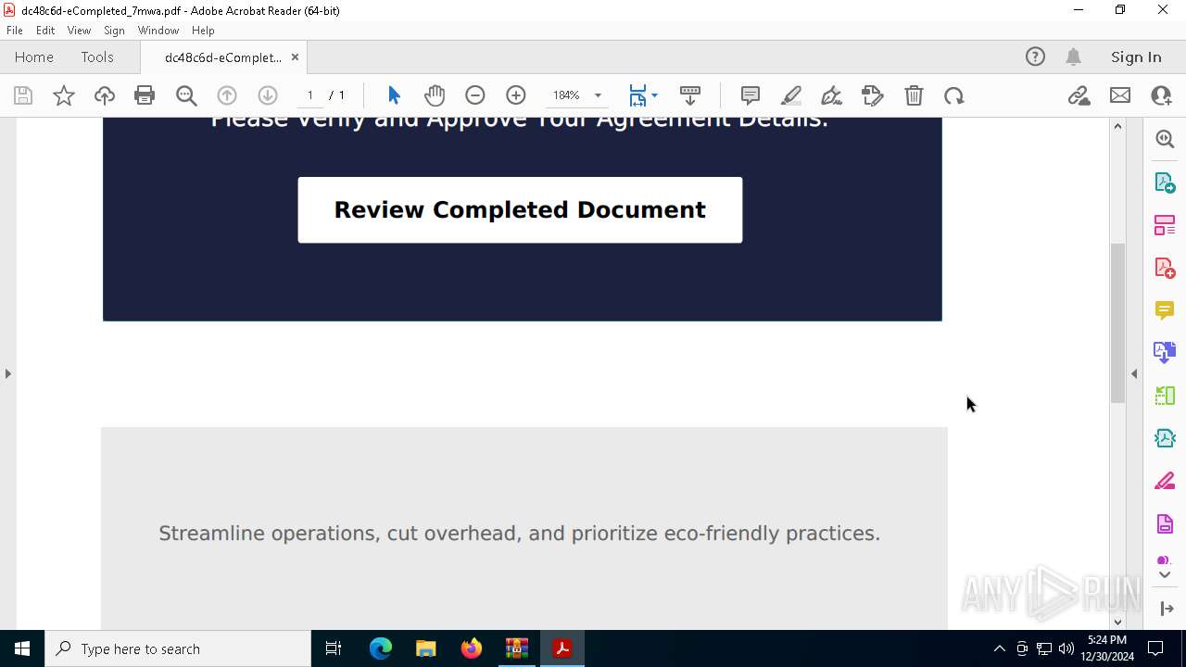Screen dimensions: 1186x667
Task: Click Review Completed Document button
Action: coord(520,210)
